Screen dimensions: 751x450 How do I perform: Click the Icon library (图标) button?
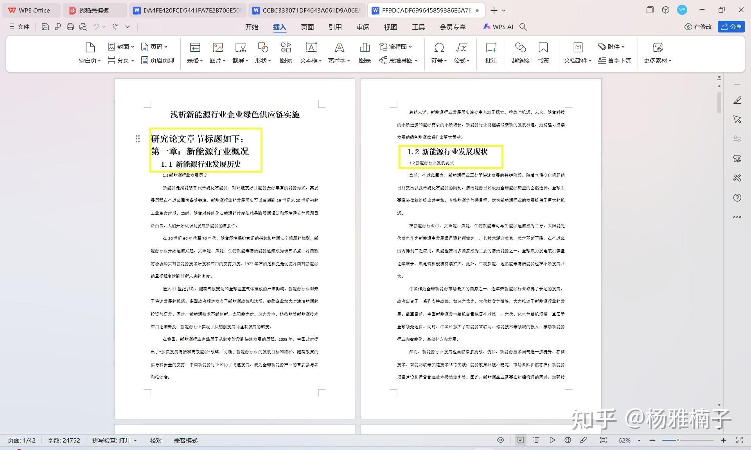pos(286,48)
